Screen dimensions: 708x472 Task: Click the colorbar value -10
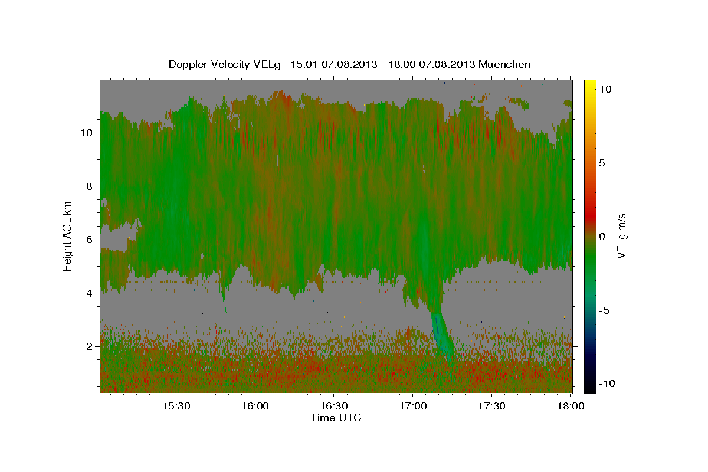point(607,383)
